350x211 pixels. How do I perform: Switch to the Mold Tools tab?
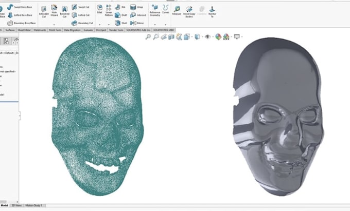pyautogui.click(x=55, y=30)
